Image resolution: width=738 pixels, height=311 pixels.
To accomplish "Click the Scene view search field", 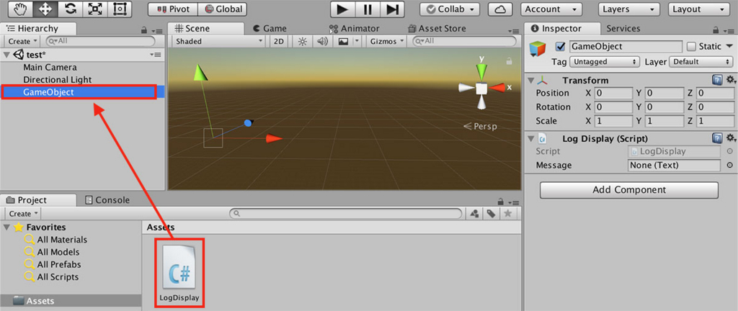I will pos(464,41).
